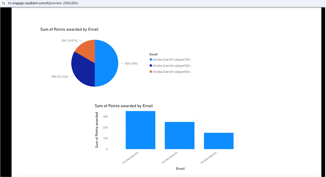This screenshot has width=326, height=177.
Task: Click the dark blue legend dot for player5
Action: [151, 66]
